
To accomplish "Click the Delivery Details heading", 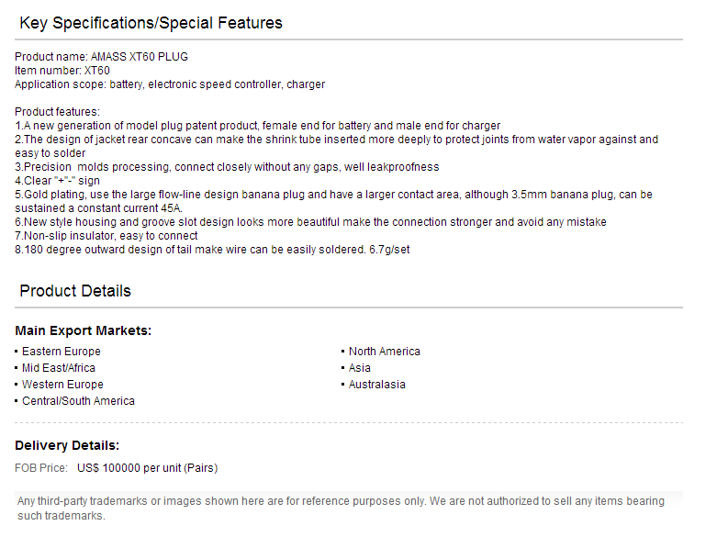I will click(x=67, y=445).
